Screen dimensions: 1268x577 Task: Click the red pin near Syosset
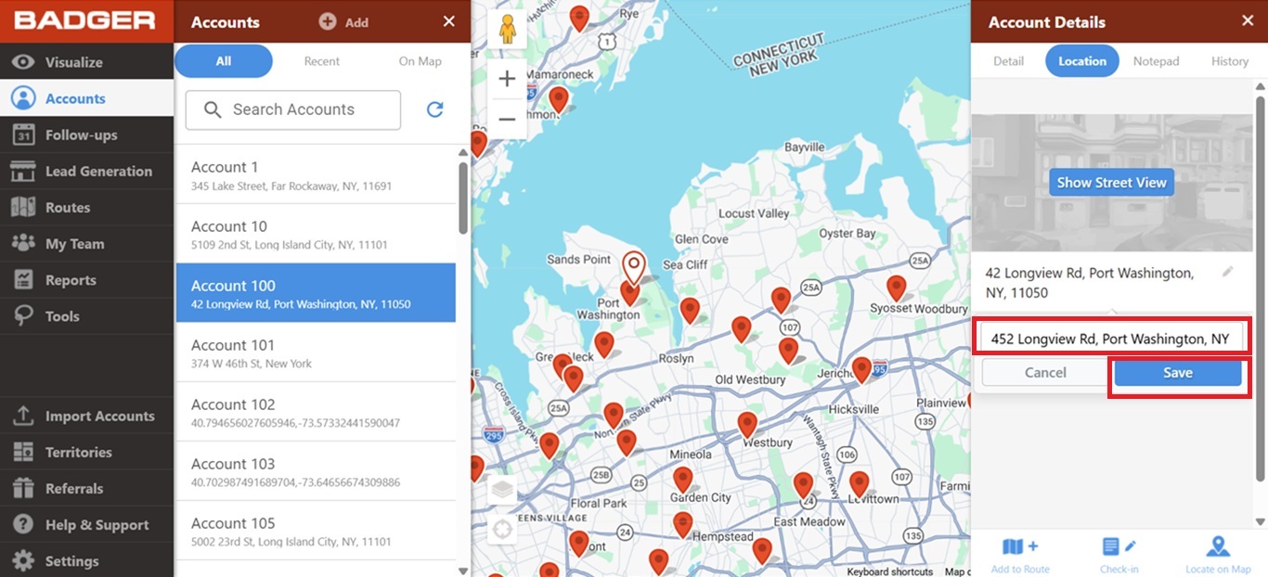pyautogui.click(x=896, y=287)
